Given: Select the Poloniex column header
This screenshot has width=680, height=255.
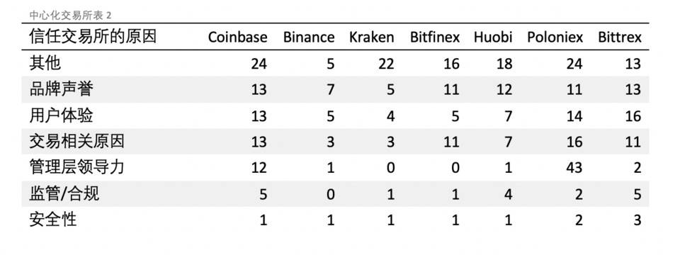Looking at the screenshot, I should tap(555, 37).
